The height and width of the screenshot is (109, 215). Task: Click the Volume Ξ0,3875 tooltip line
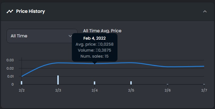click(x=94, y=50)
